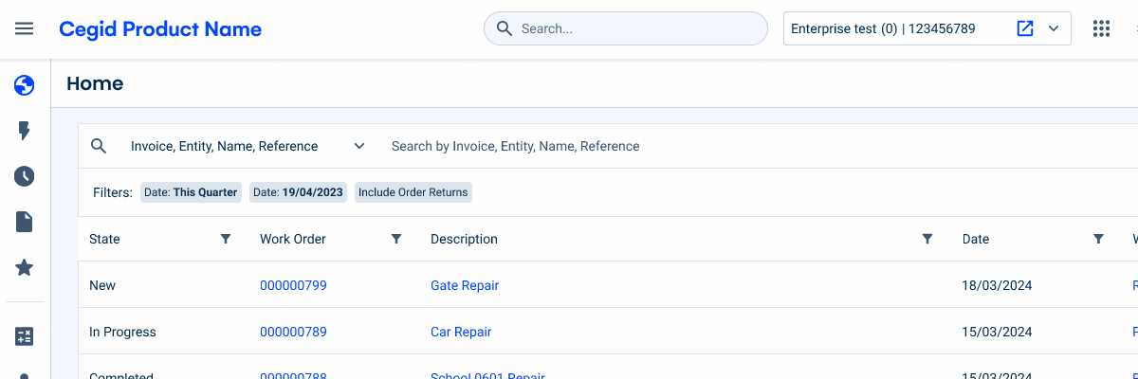The width and height of the screenshot is (1138, 379).
Task: Click the calculator icon in sidebar
Action: (25, 336)
